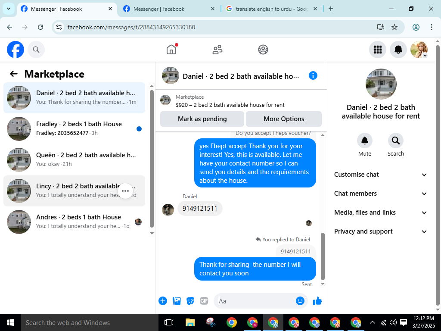The height and width of the screenshot is (331, 441).
Task: Click the Facebook logo
Action: [16, 50]
